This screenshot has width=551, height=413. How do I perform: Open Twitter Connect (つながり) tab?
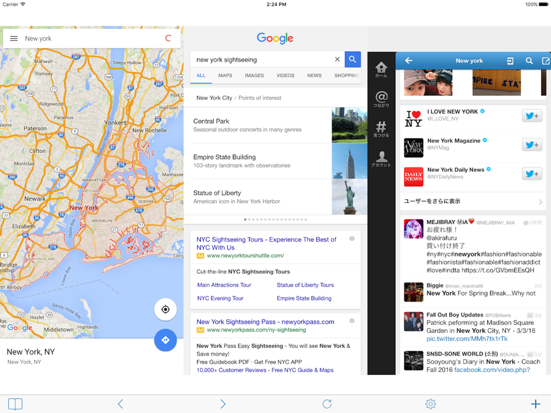coord(381,99)
